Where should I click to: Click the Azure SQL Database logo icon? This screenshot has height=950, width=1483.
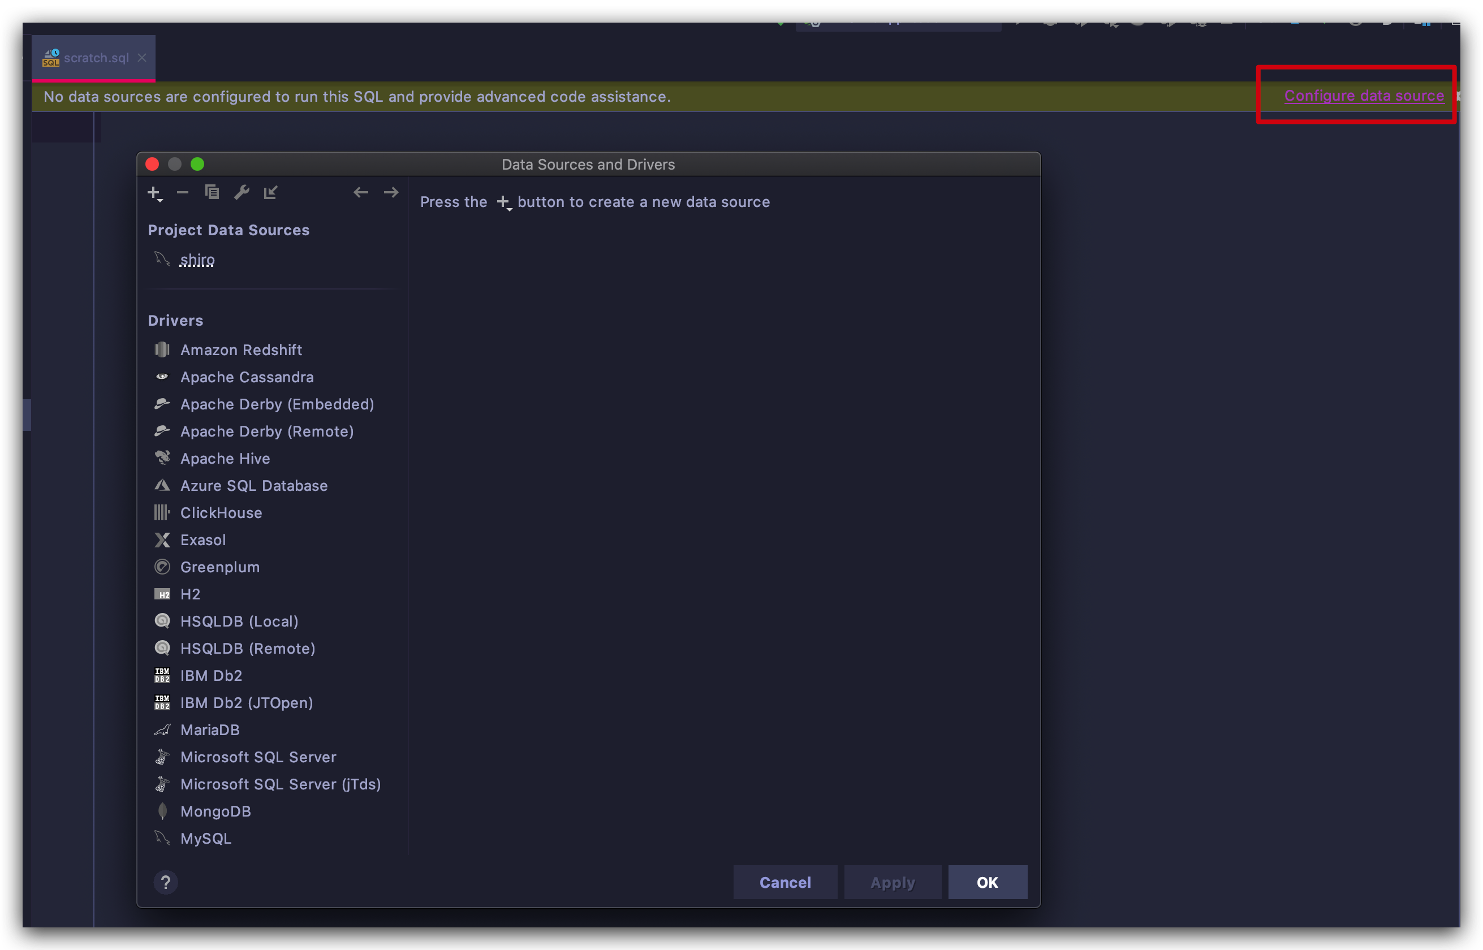point(162,486)
